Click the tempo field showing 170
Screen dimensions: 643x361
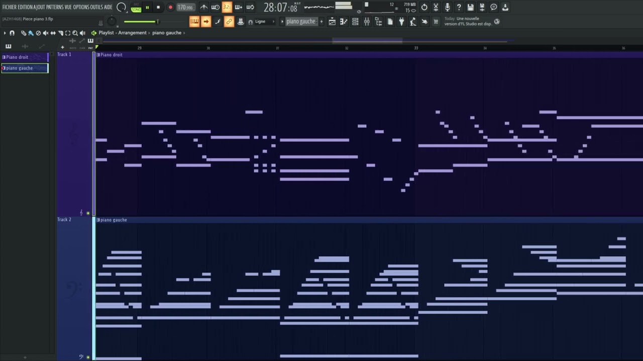tap(185, 8)
